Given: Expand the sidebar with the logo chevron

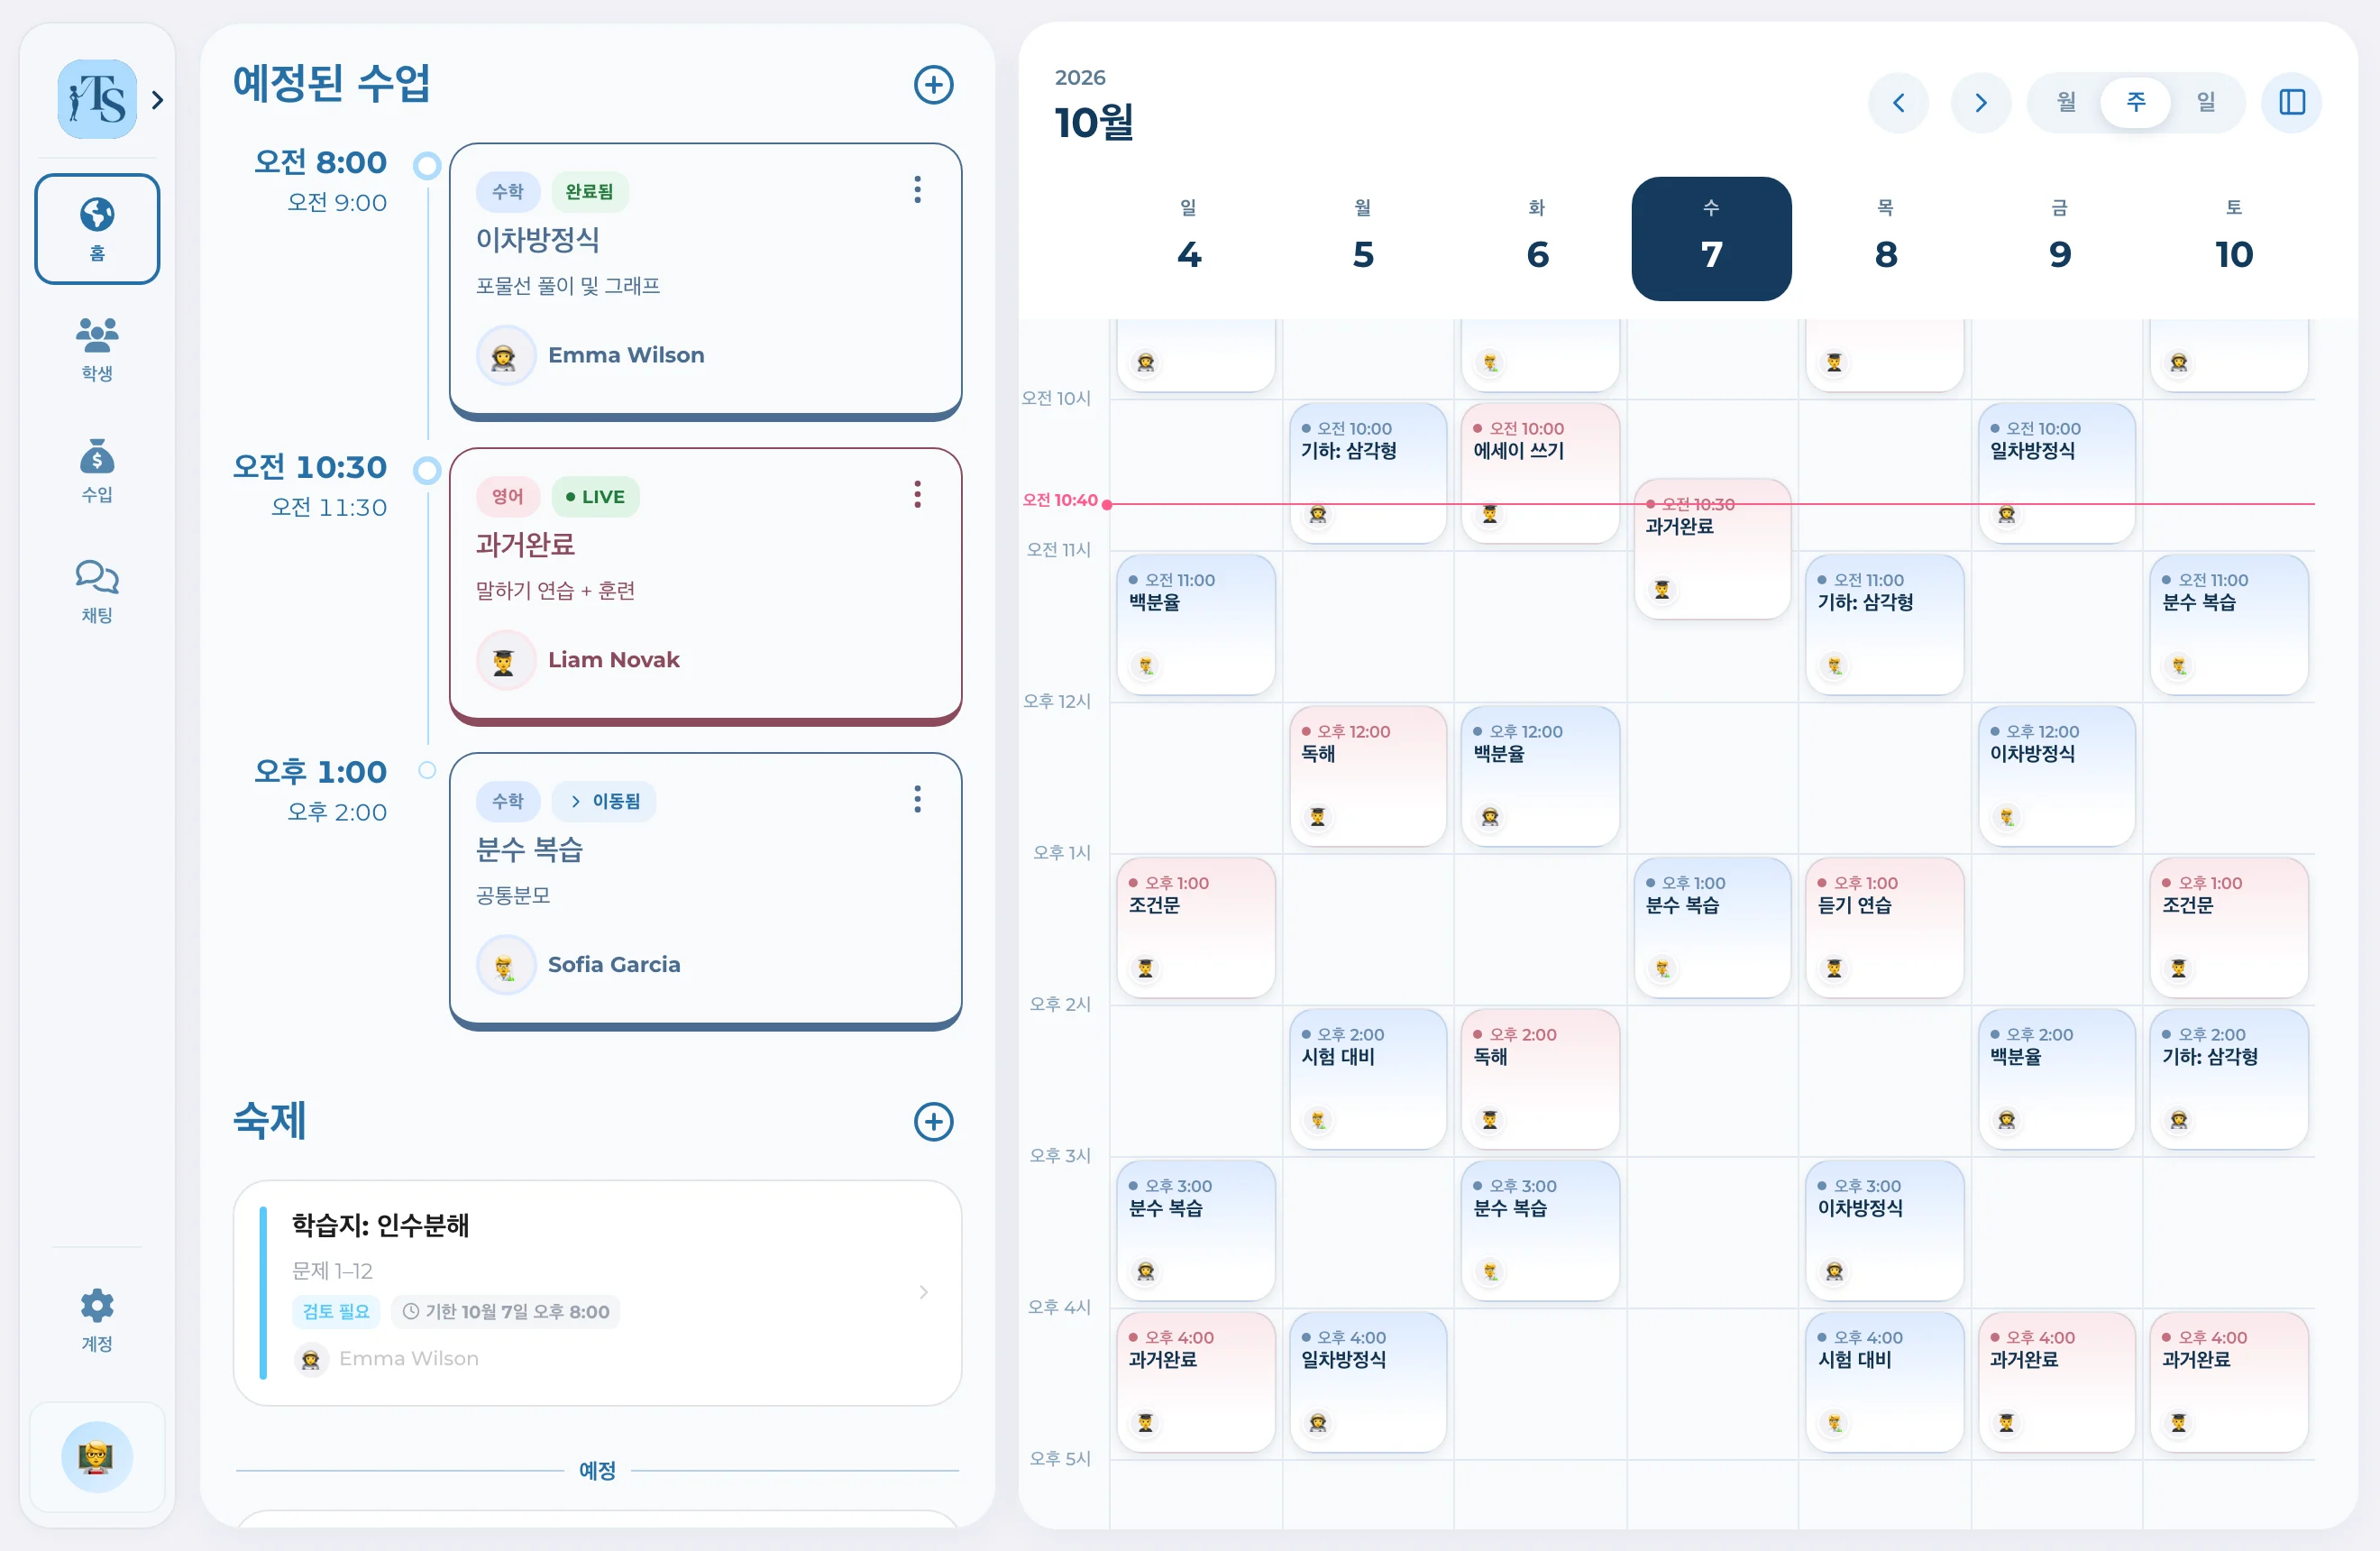Looking at the screenshot, I should point(157,100).
